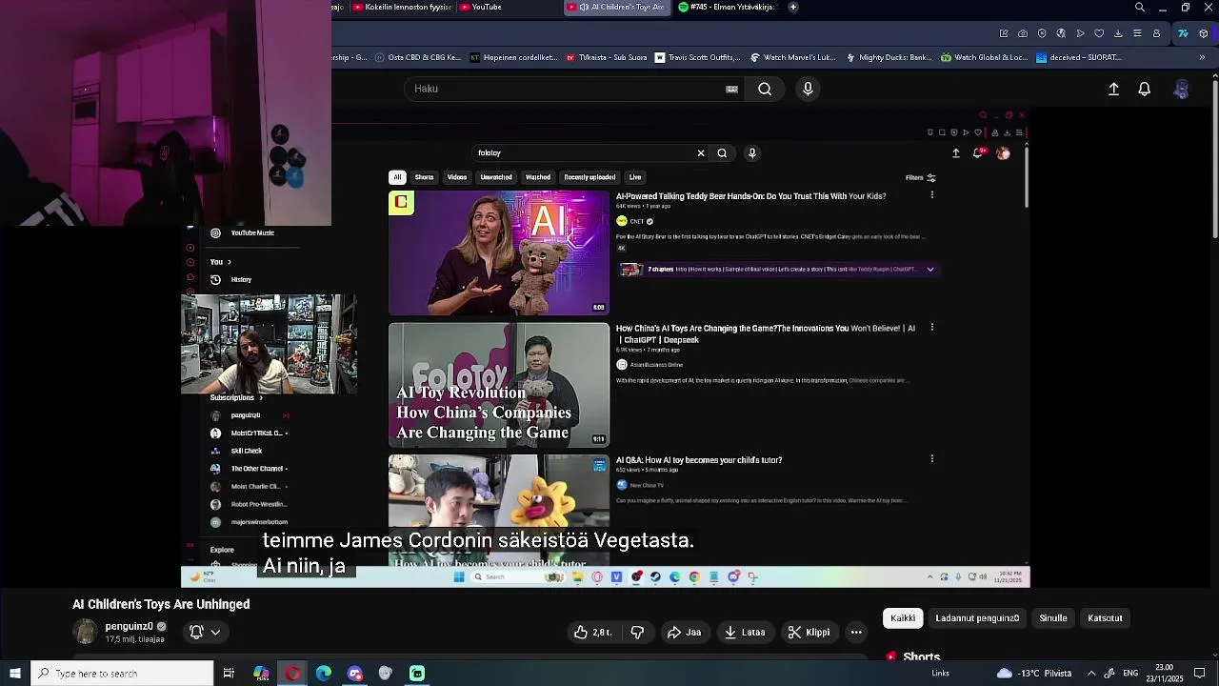Select the Ladannut penguinz0 chip

[977, 618]
